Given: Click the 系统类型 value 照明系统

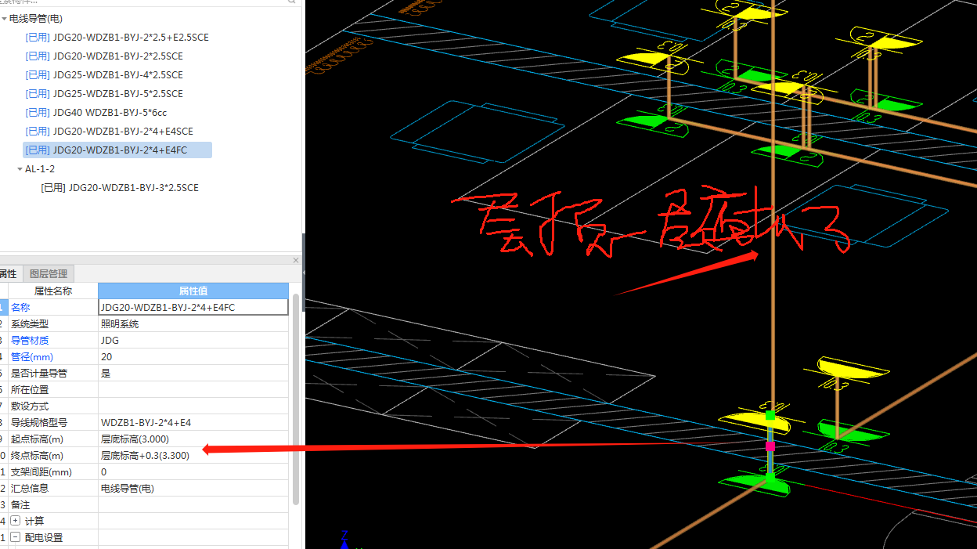Looking at the screenshot, I should point(193,323).
